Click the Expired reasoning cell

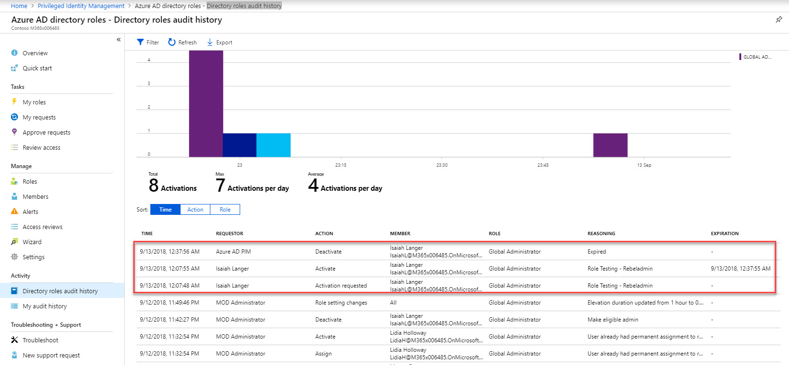[x=597, y=252]
